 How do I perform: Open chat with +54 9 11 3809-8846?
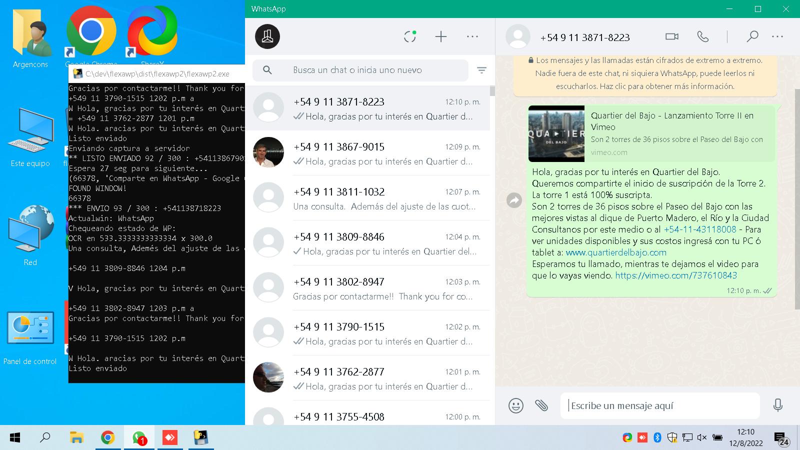point(367,243)
